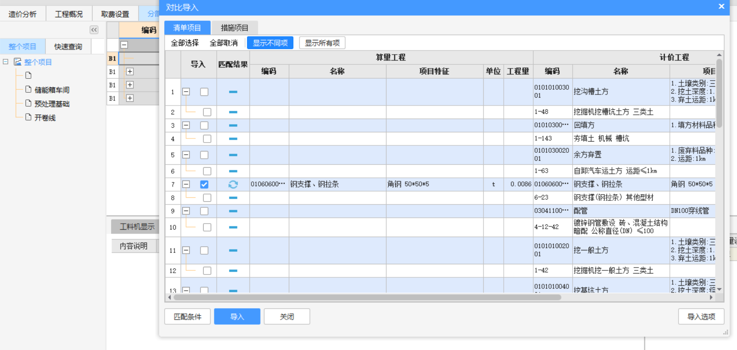Click the match-result dash icon in row 5
The width and height of the screenshot is (737, 350).
(233, 155)
